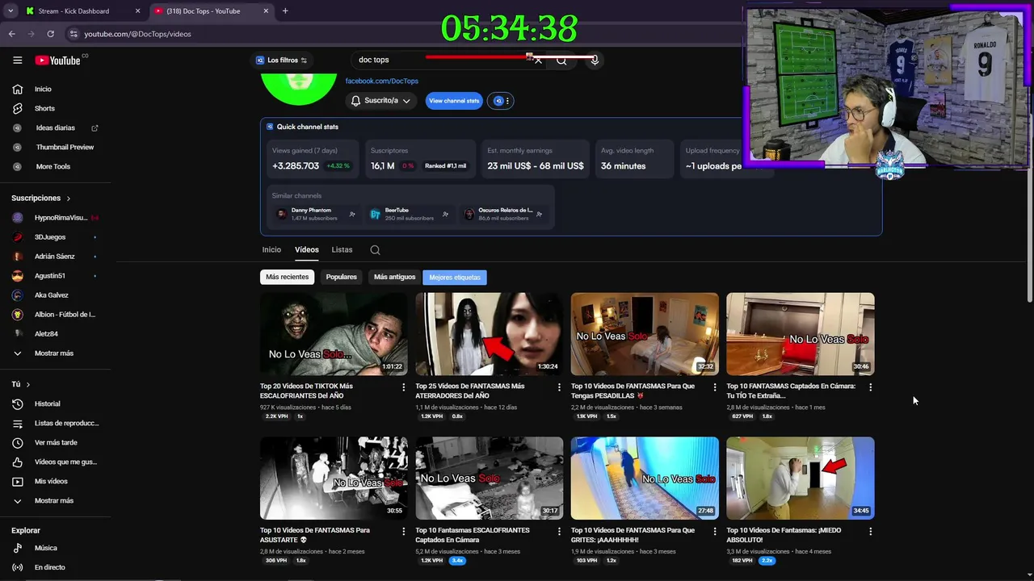The height and width of the screenshot is (581, 1034).
Task: Open Shorts from the sidebar
Action: [44, 108]
